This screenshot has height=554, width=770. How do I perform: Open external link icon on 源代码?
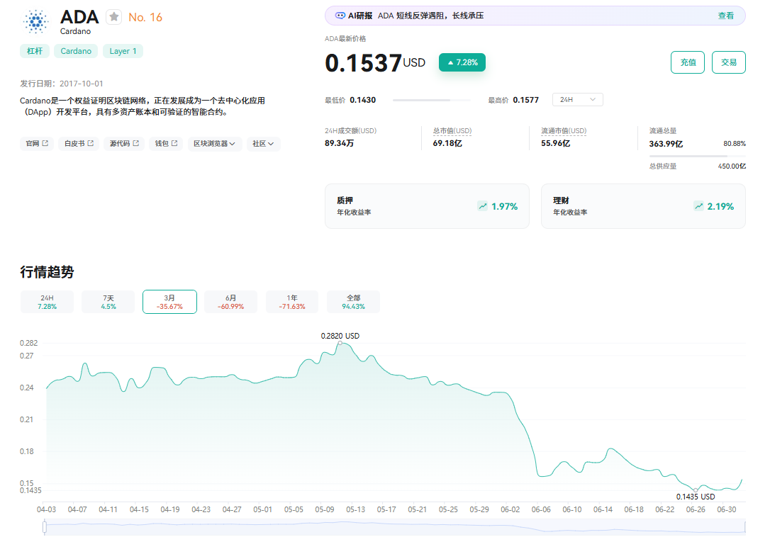coord(136,143)
